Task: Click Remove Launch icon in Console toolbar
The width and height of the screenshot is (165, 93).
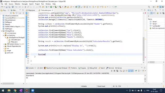Action: 114,71
